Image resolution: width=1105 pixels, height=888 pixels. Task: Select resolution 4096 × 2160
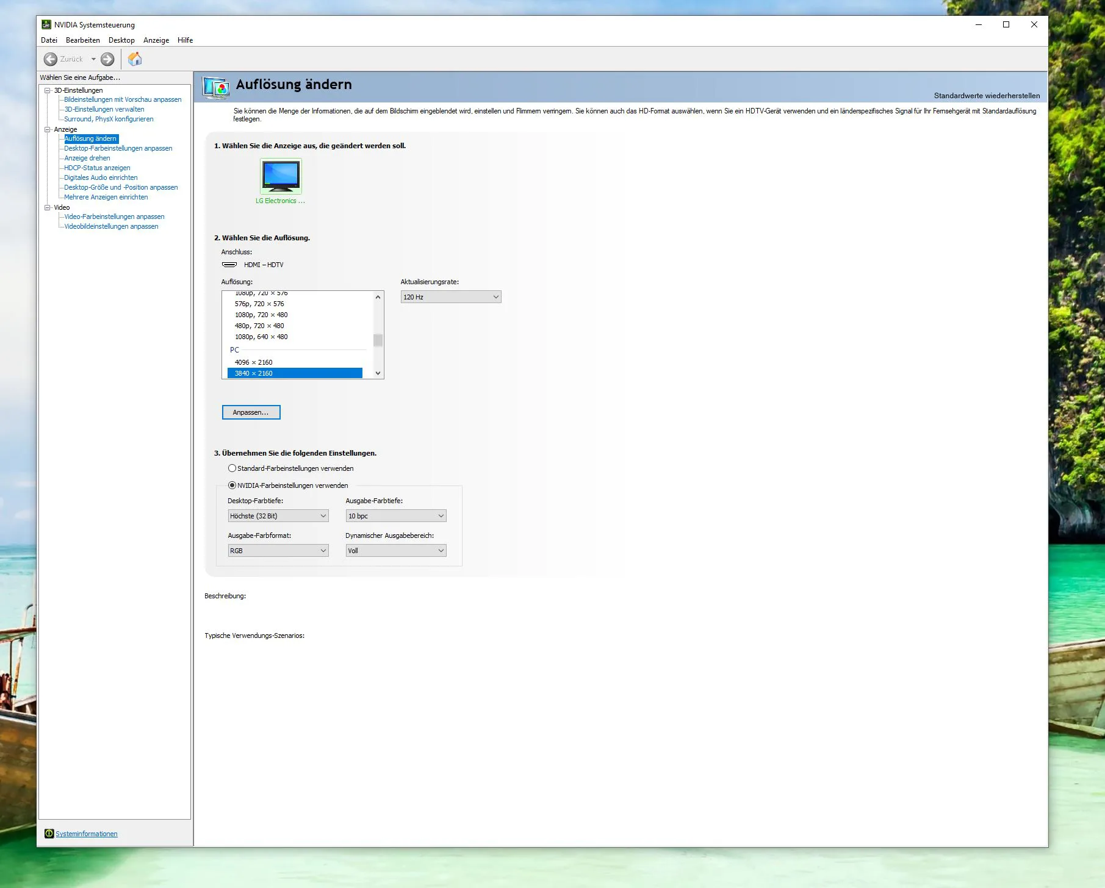[253, 362]
